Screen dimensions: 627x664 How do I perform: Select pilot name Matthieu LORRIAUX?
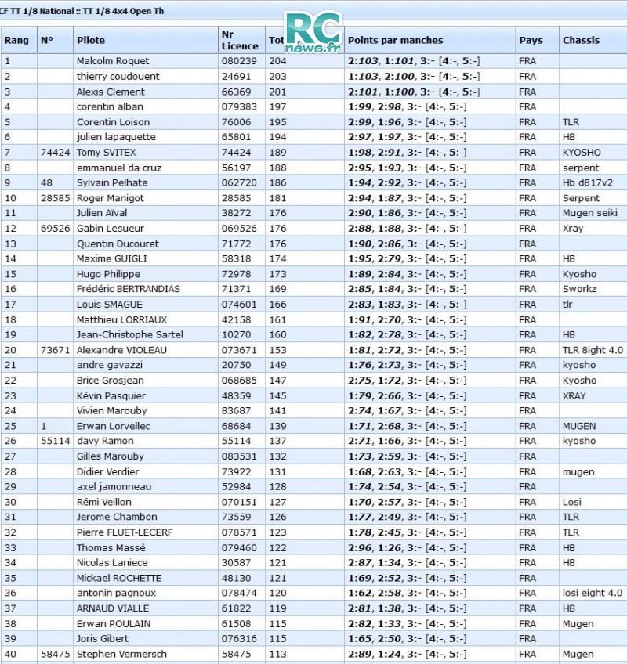coord(121,319)
